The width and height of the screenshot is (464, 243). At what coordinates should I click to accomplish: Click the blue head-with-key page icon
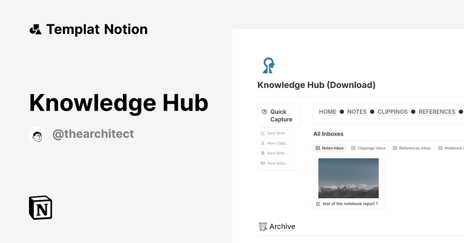(268, 65)
